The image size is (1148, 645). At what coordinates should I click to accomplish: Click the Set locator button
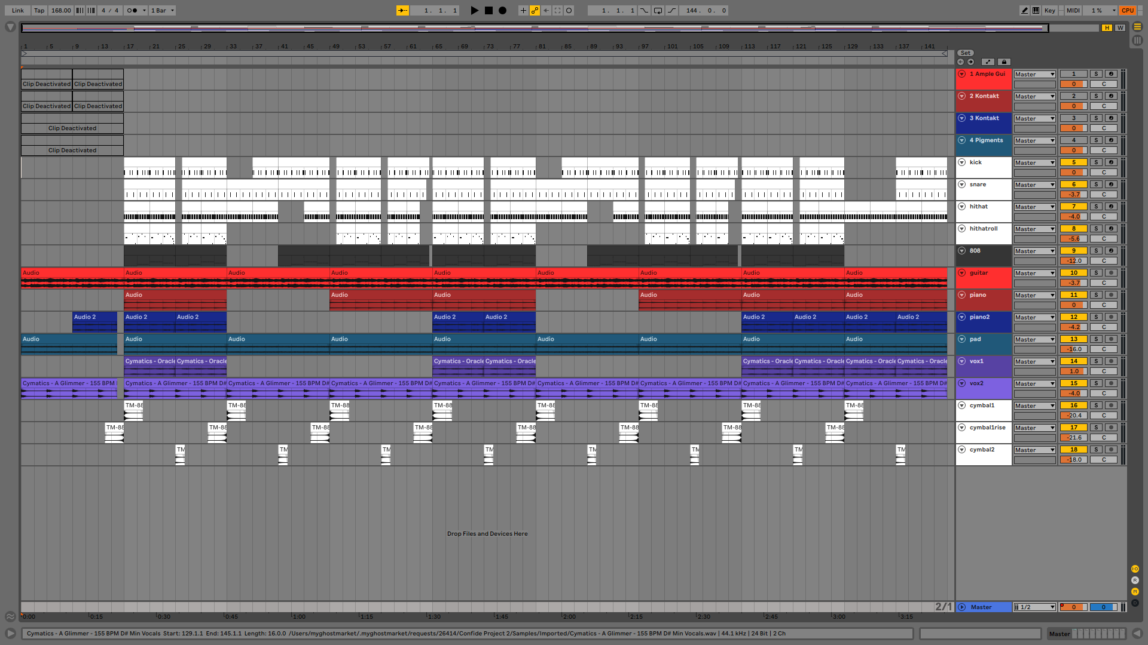point(965,53)
